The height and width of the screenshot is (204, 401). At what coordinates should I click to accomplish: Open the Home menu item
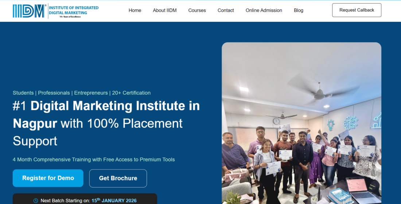[135, 11]
